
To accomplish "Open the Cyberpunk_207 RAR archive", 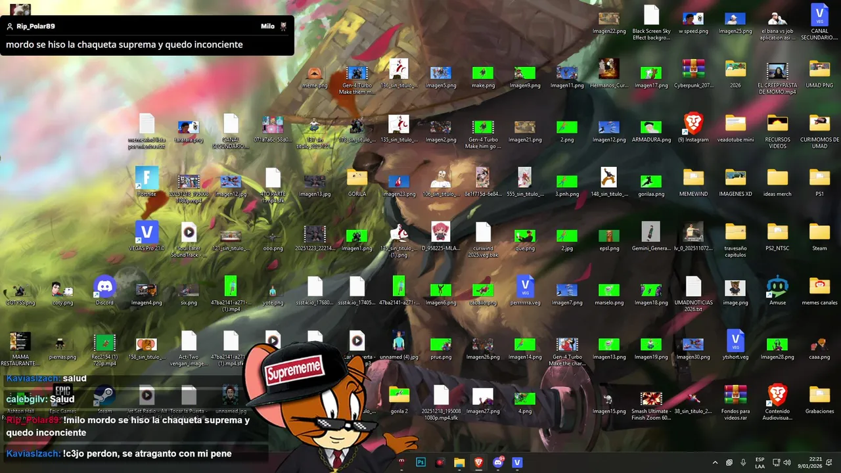I will point(693,73).
